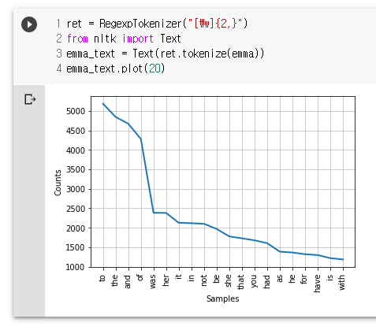Viewport: 376px width, 330px height.
Task: Click the cell output toggle icon
Action: (x=30, y=99)
